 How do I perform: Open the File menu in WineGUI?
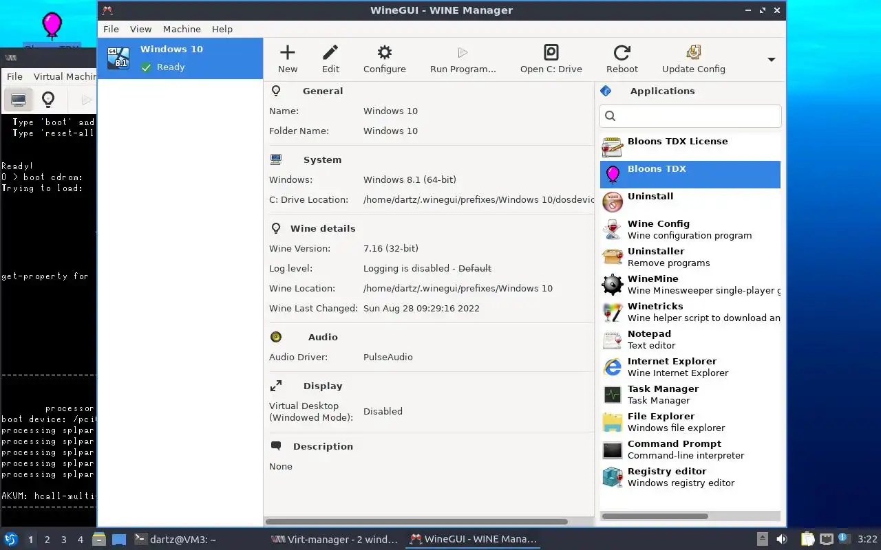coord(111,29)
